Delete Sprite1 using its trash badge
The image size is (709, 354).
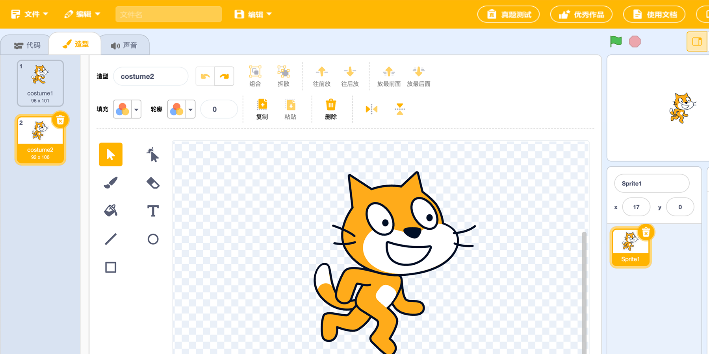[x=646, y=233]
